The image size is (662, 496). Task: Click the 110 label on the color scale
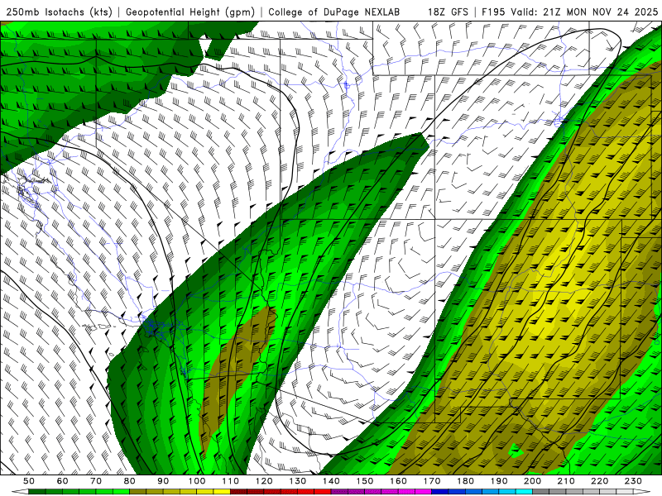point(230,481)
